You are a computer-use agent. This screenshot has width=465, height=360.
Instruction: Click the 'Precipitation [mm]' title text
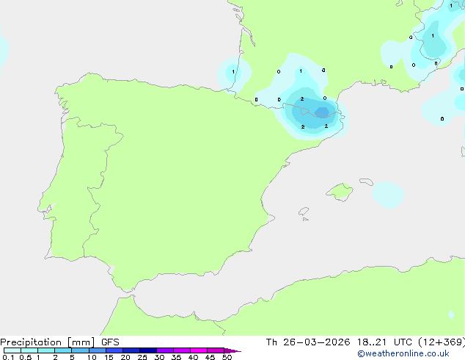coord(48,342)
